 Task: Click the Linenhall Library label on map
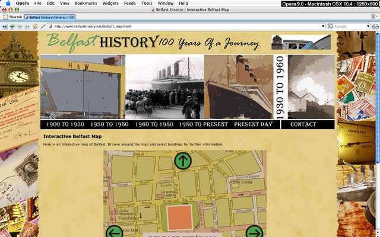(169, 194)
